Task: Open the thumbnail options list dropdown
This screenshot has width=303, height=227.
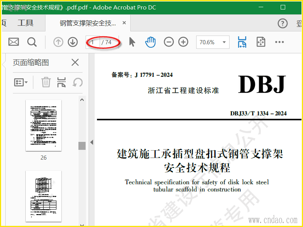Action: pyautogui.click(x=21, y=82)
